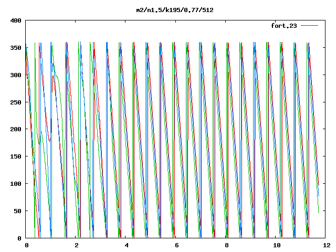Click the plot title m2/n1.5/k195/0.77/512
Viewport: 336px width, 252px height.
coord(175,10)
